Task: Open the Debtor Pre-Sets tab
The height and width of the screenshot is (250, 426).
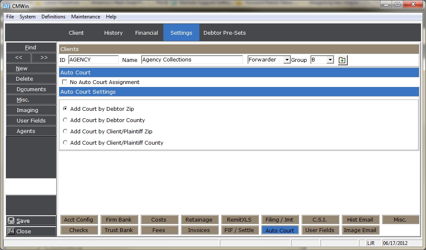Action: pos(225,33)
